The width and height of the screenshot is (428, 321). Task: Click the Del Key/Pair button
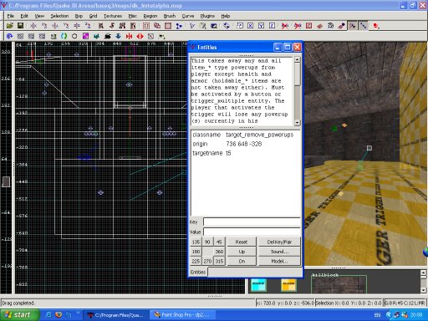coord(279,242)
